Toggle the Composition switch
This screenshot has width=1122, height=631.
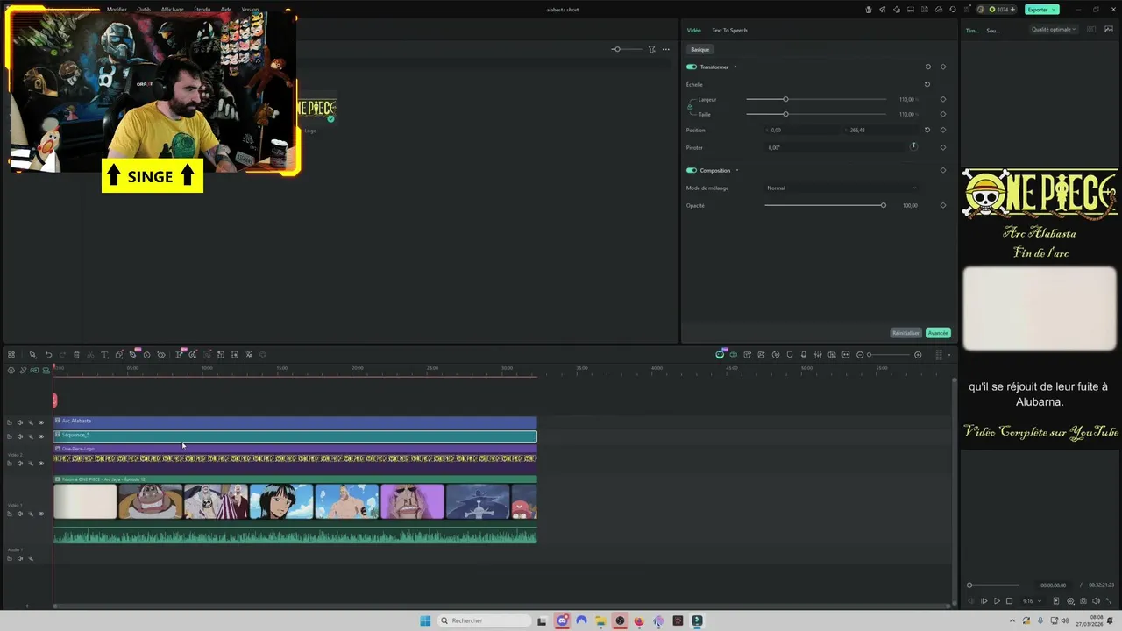coord(692,170)
